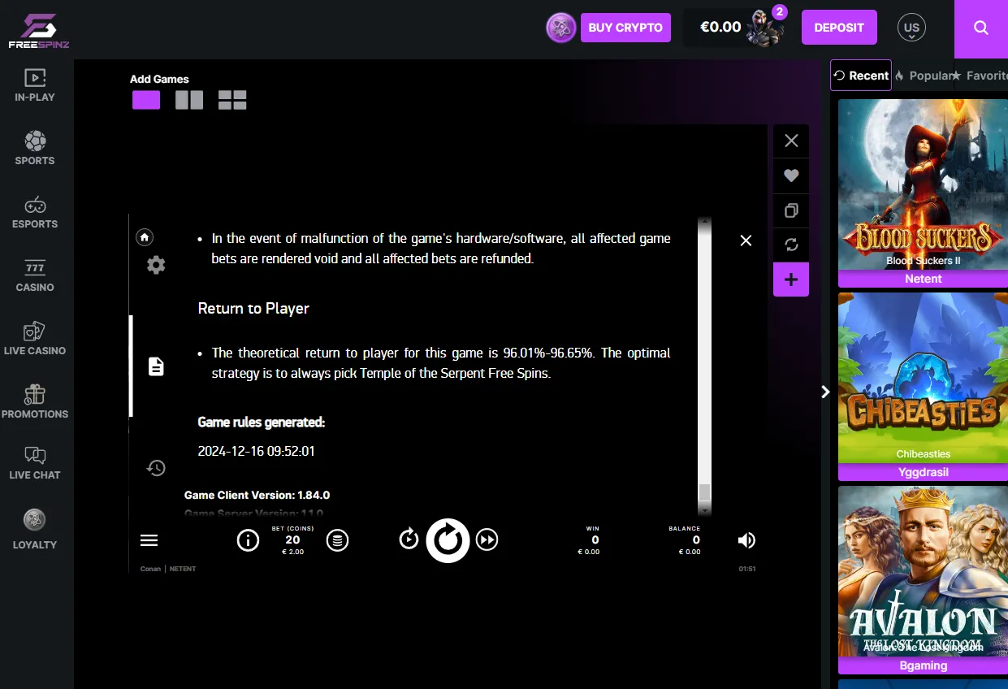Start a Live Chat session
The image size is (1008, 689).
click(35, 463)
